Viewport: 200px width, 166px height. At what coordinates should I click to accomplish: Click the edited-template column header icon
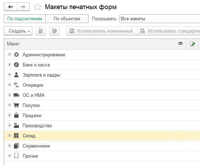pos(192,44)
